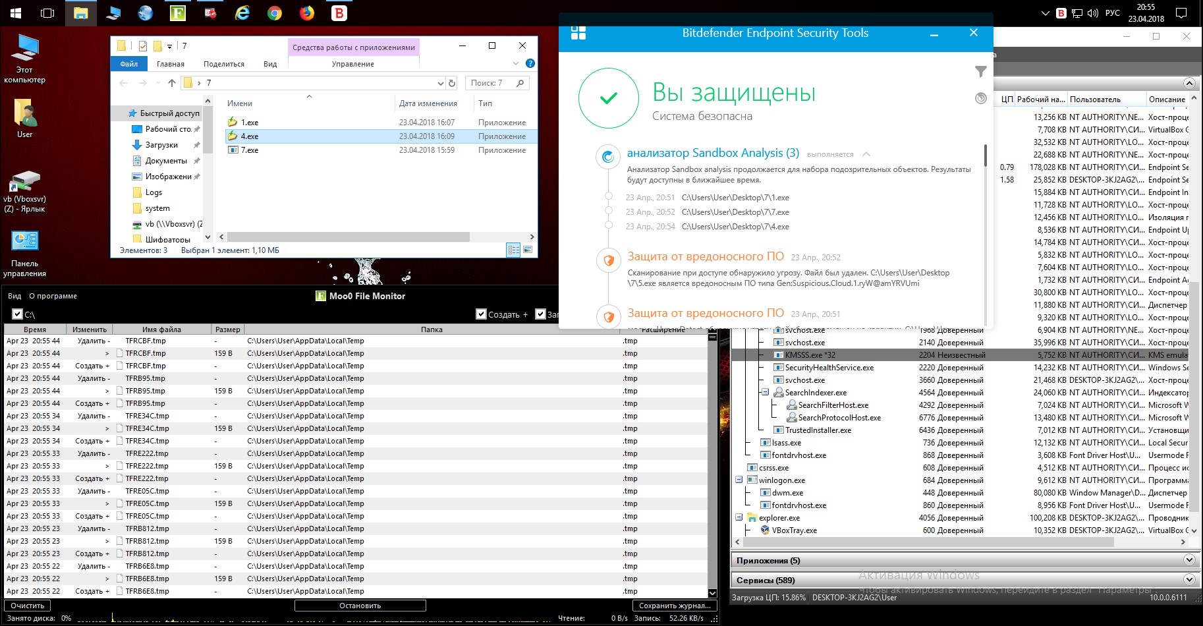Click the Explorer help question mark icon
The width and height of the screenshot is (1203, 626).
pos(530,64)
